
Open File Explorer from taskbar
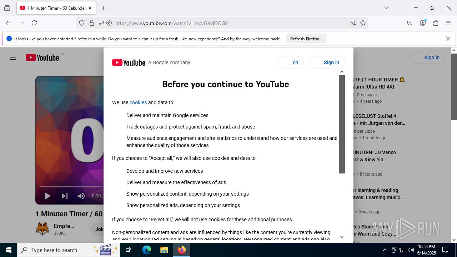click(x=164, y=250)
